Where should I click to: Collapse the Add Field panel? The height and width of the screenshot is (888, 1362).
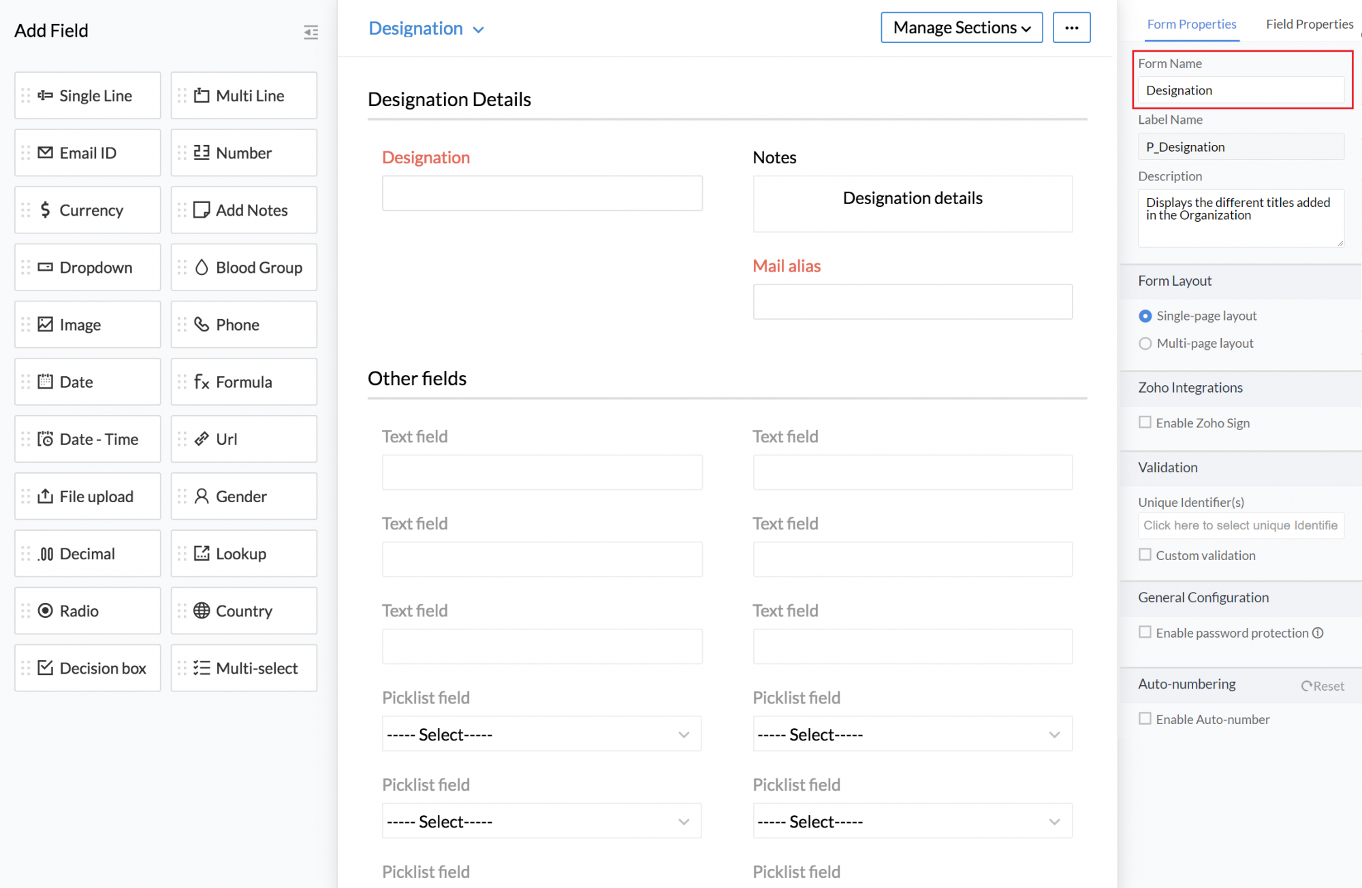click(x=311, y=32)
